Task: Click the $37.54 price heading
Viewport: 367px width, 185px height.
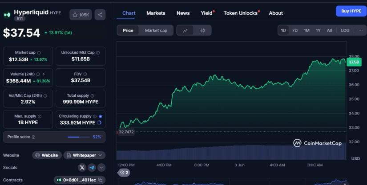Action: coord(21,33)
